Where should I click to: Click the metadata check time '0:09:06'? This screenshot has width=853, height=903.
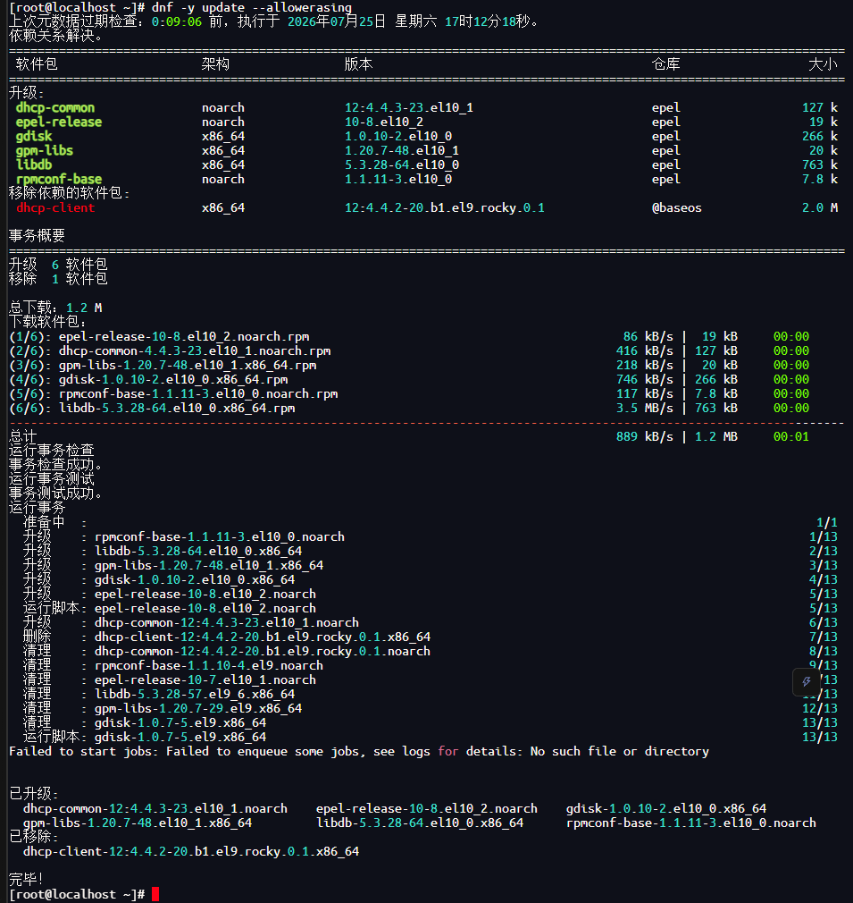coord(177,21)
